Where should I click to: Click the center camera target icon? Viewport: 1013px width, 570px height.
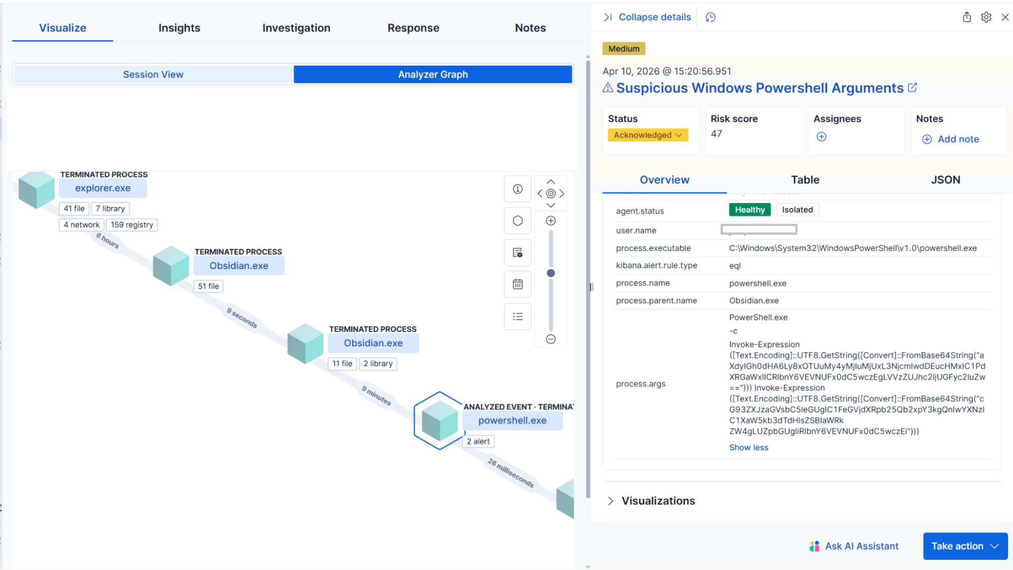(x=551, y=193)
